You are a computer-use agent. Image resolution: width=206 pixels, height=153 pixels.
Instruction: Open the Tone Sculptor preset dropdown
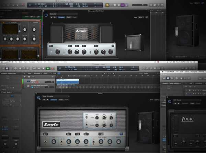click(x=56, y=96)
